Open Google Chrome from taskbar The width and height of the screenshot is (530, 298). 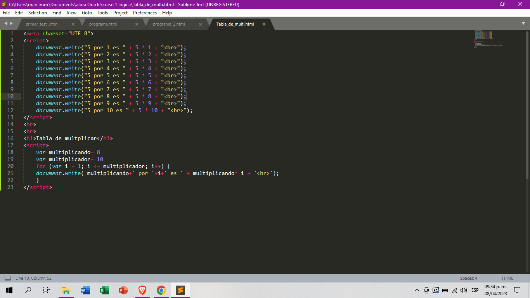161,290
